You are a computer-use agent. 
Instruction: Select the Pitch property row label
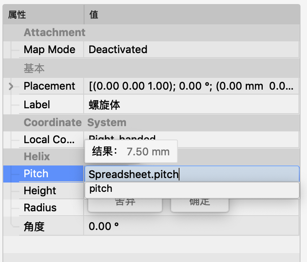[36, 174]
